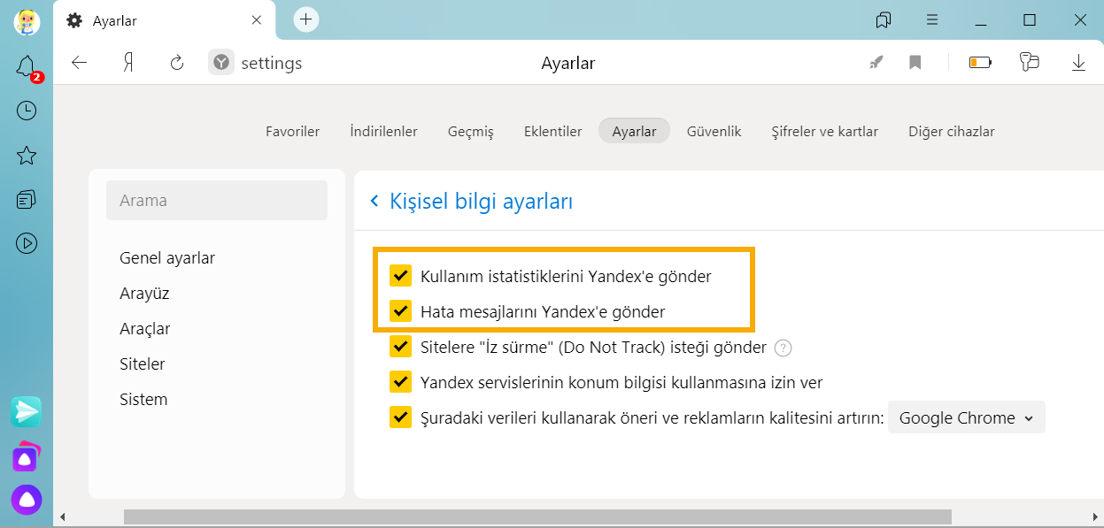Open the notifications bell with badge
The width and height of the screenshot is (1104, 528).
pos(27,66)
